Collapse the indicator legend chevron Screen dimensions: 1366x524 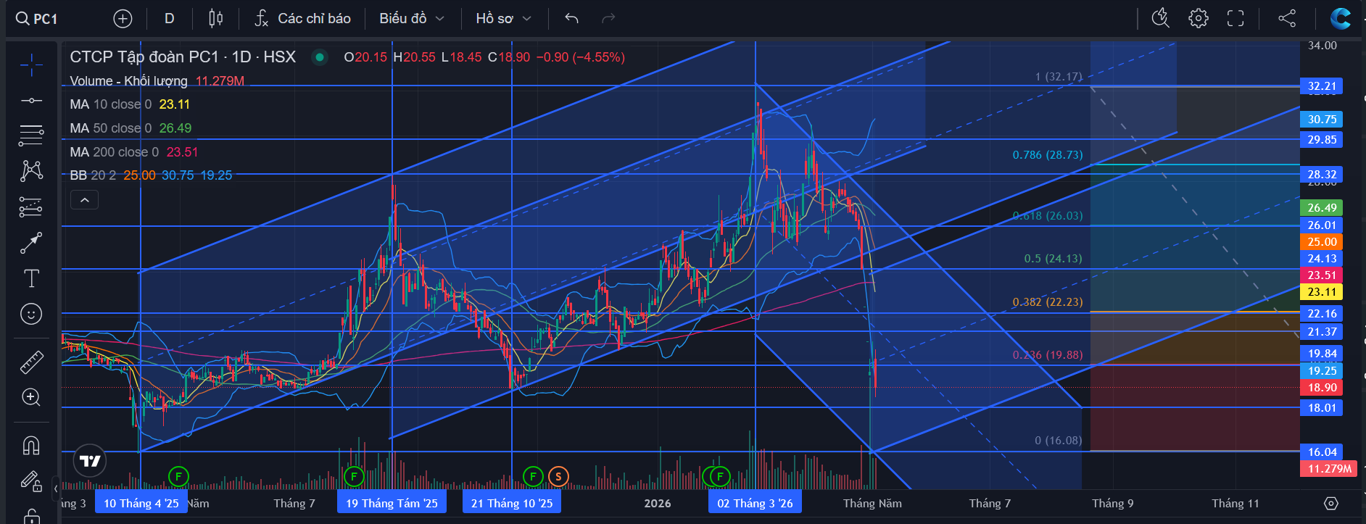[x=84, y=200]
